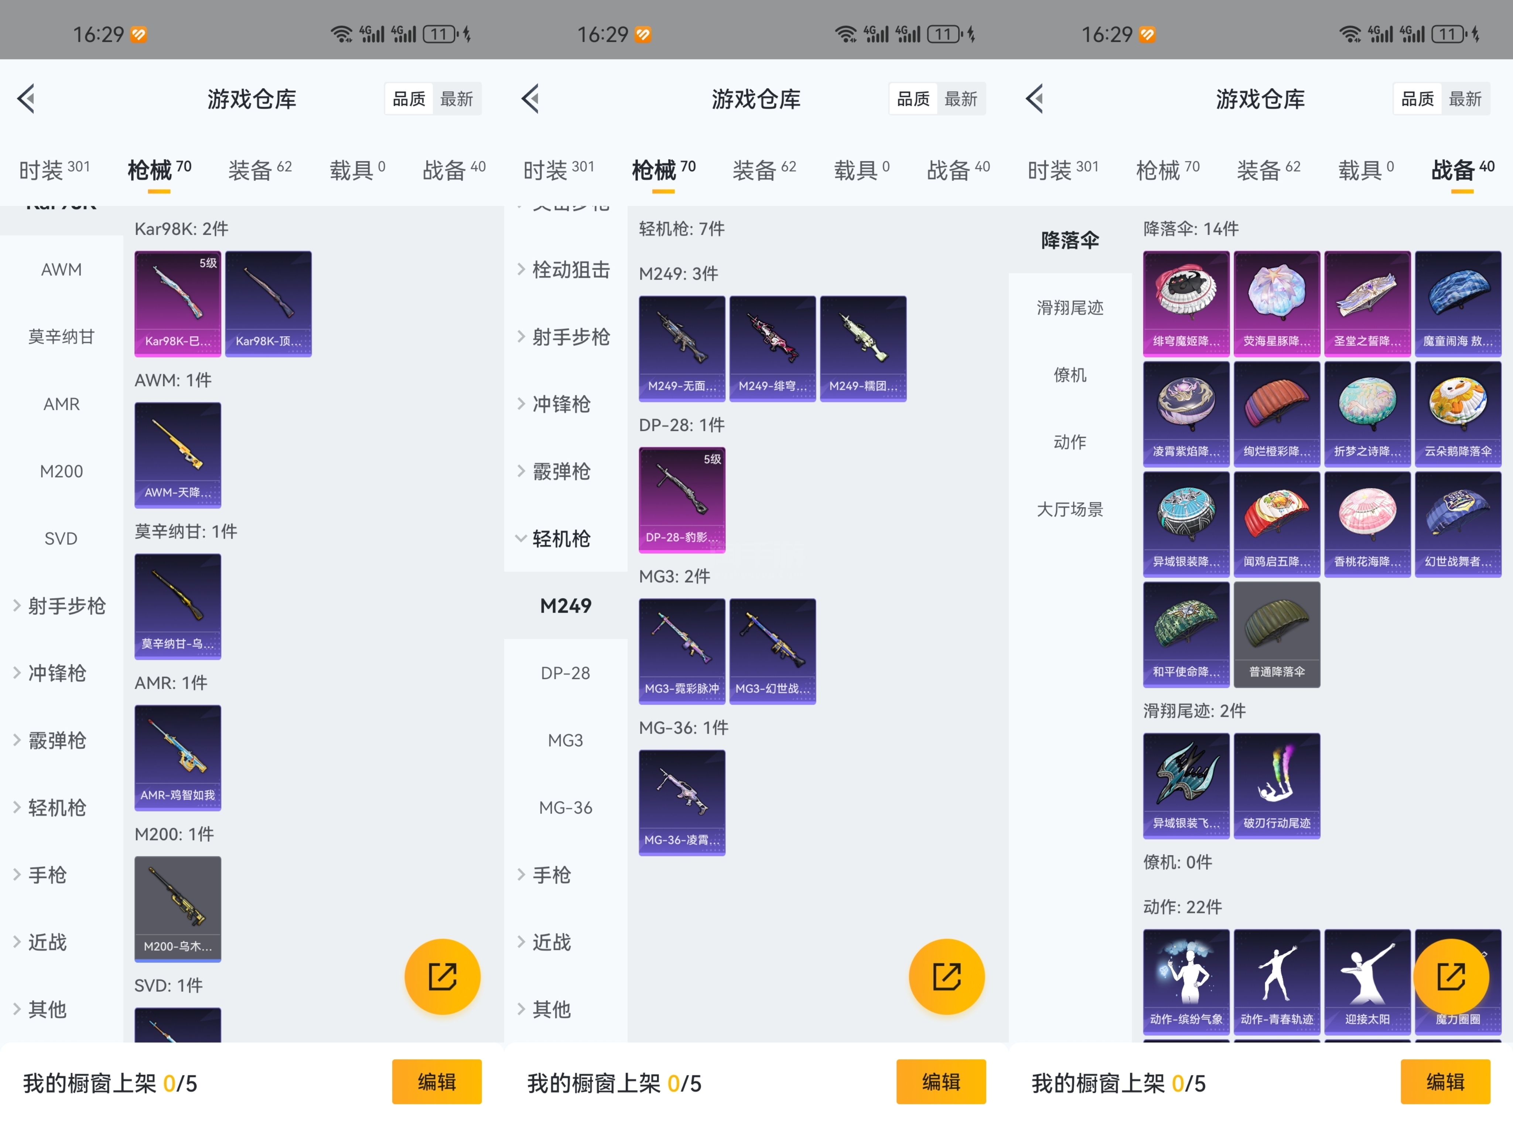Sort by 最新 in middle screen

(961, 99)
